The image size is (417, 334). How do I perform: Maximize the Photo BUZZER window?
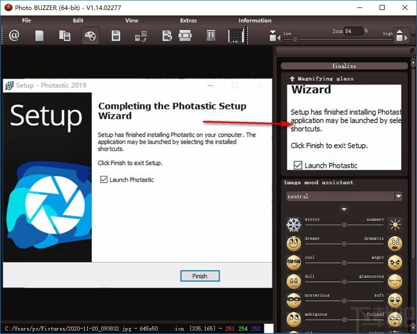pyautogui.click(x=382, y=7)
